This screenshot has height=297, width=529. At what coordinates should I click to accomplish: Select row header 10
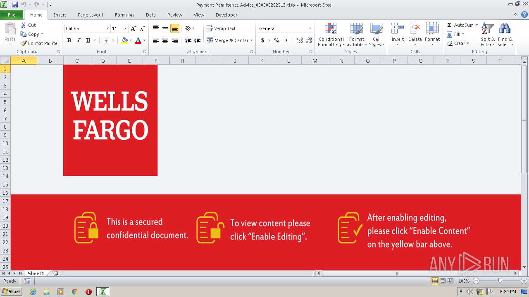point(5,143)
